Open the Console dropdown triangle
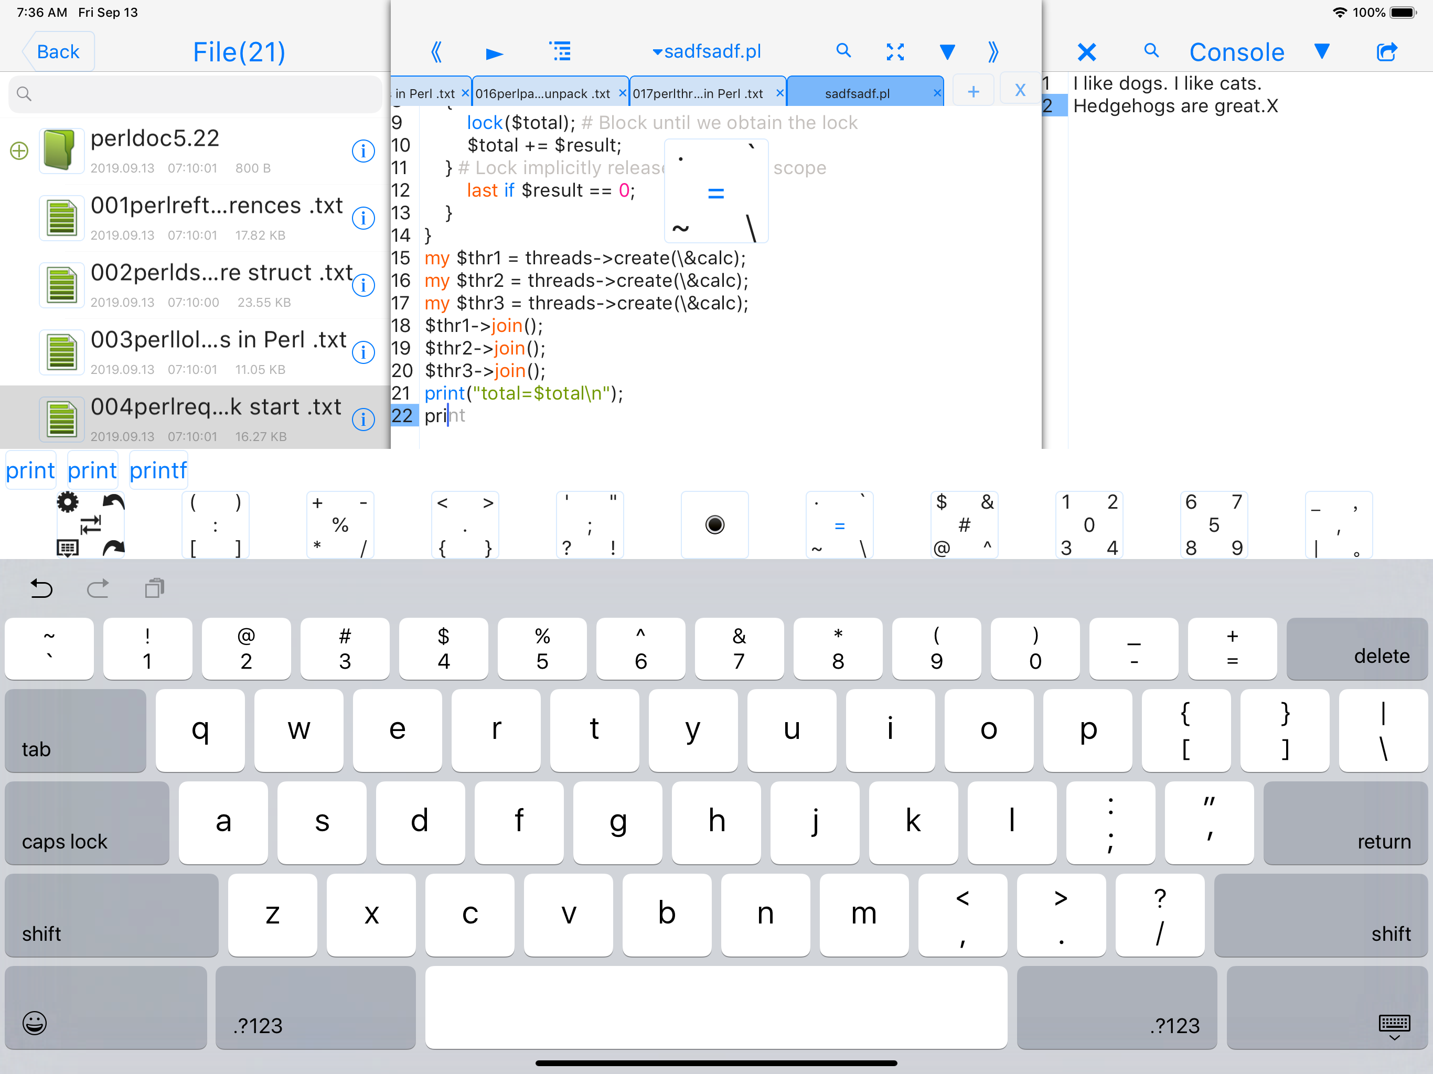This screenshot has height=1074, width=1433. pyautogui.click(x=1322, y=51)
